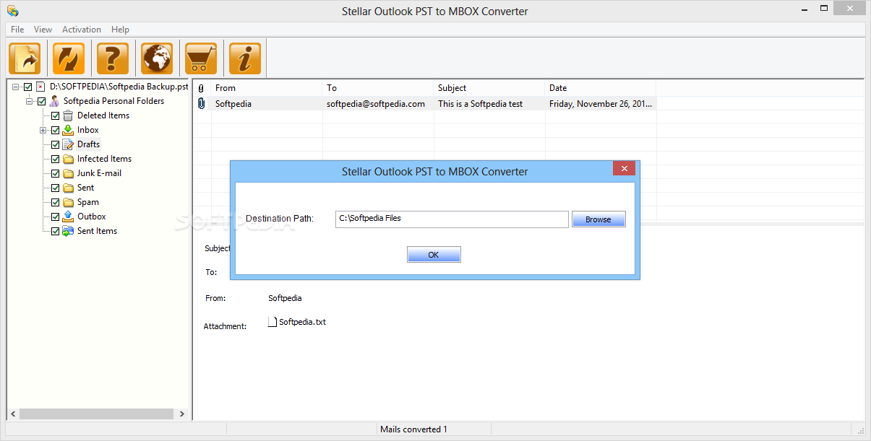Open the Activation menu
The height and width of the screenshot is (441, 871).
pos(82,30)
